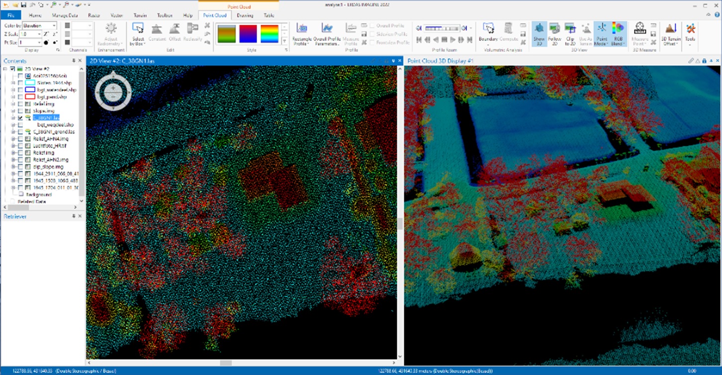The width and height of the screenshot is (722, 375).
Task: Click the Constant edit tool
Action: point(157,33)
